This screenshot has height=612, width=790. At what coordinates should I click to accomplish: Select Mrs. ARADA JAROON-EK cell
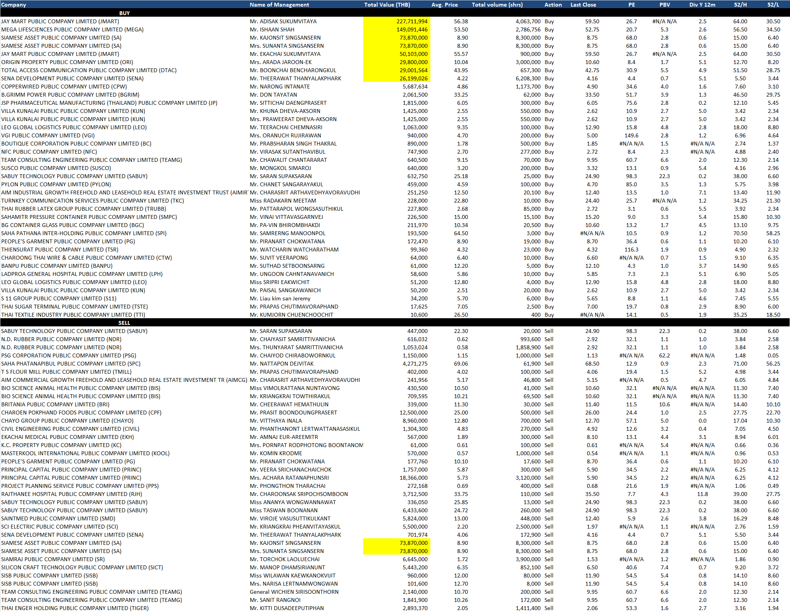coord(281,62)
